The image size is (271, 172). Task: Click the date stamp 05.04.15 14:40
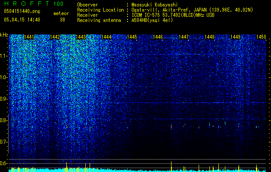[x=22, y=20]
